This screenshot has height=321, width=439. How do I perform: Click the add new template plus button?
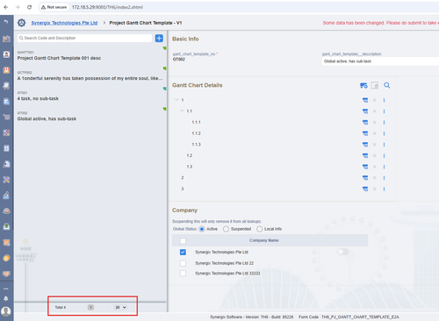click(x=159, y=38)
